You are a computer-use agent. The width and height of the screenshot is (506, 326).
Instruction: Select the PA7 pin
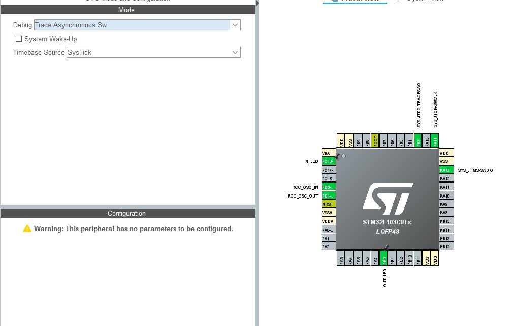375,258
